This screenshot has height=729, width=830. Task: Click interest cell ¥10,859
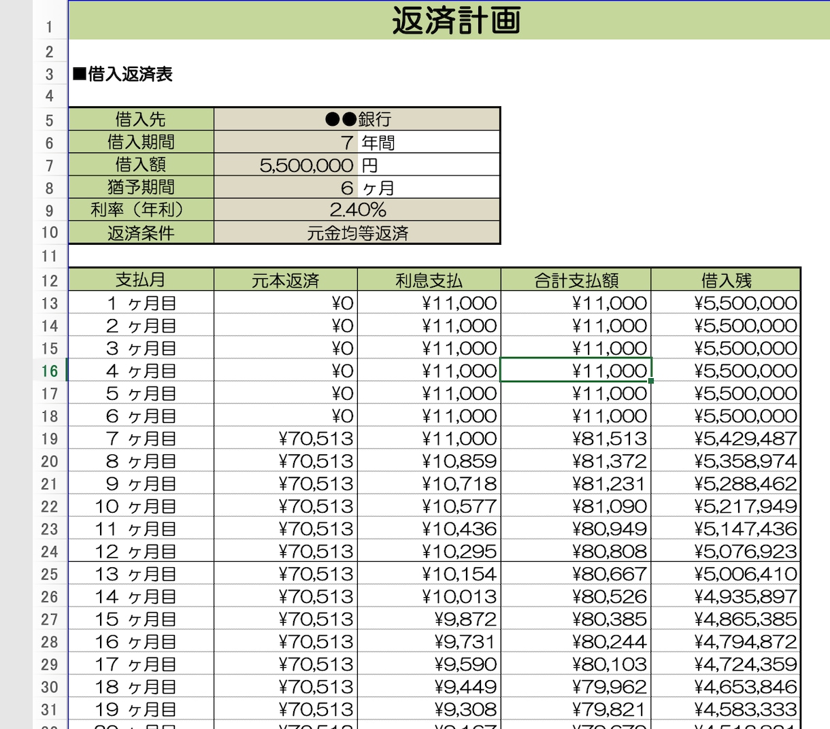click(x=429, y=461)
